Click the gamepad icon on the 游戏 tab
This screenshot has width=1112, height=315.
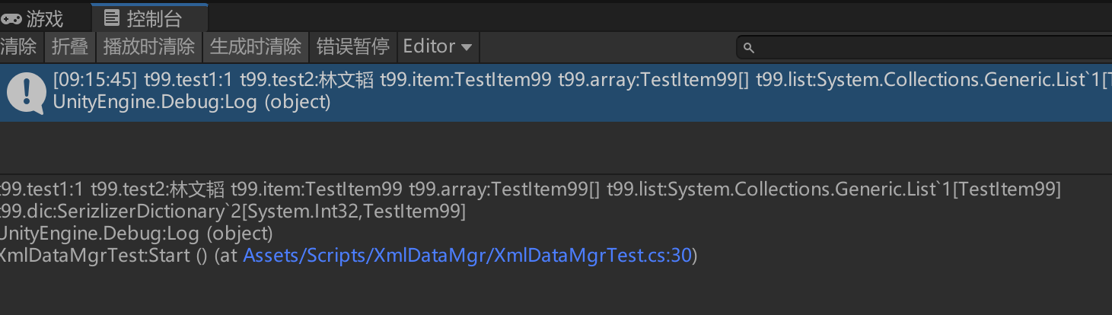coord(11,18)
